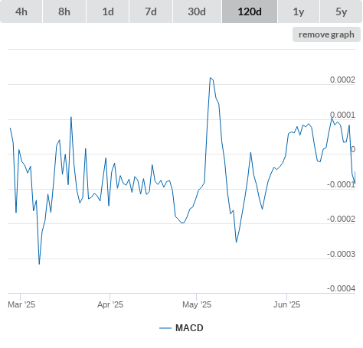363x348 pixels.
Task: Open the 7d time range view
Action: [151, 11]
